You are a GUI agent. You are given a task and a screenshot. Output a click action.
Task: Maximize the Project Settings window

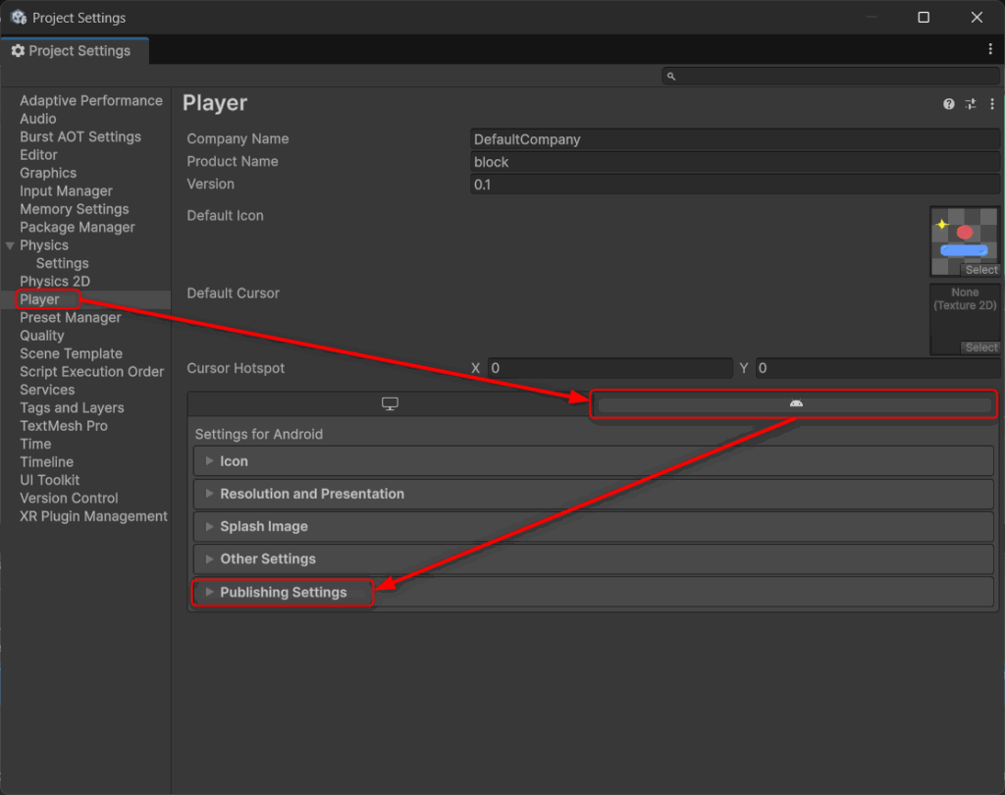[x=924, y=18]
